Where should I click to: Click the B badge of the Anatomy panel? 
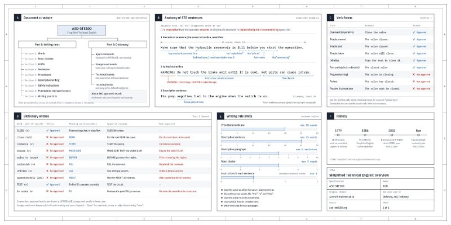click(158, 18)
